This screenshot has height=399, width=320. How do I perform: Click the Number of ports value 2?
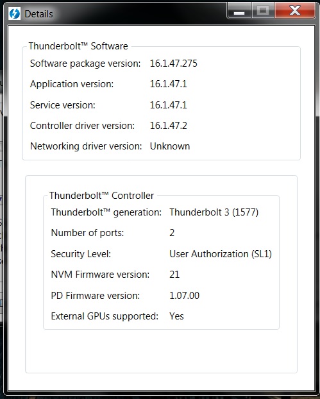coord(172,233)
